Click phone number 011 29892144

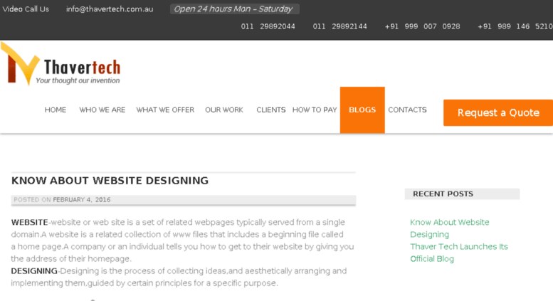click(339, 26)
